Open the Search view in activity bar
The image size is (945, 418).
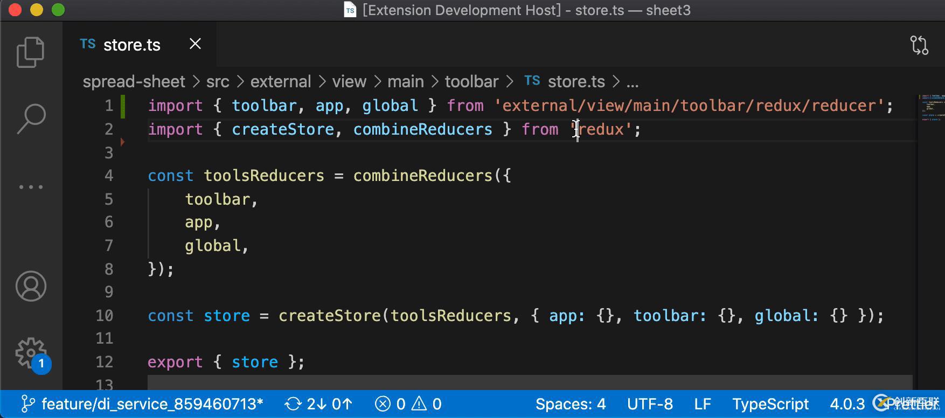[31, 119]
